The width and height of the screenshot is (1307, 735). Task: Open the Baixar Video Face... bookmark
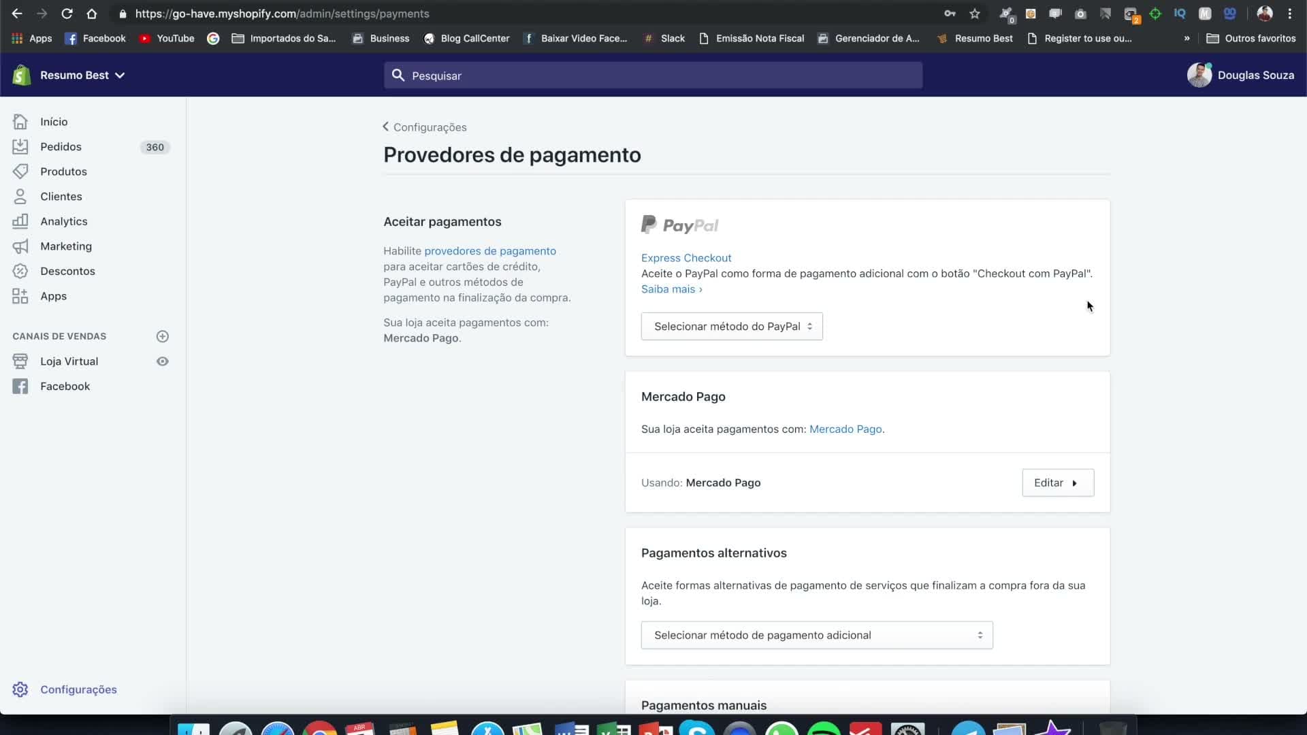click(x=575, y=38)
